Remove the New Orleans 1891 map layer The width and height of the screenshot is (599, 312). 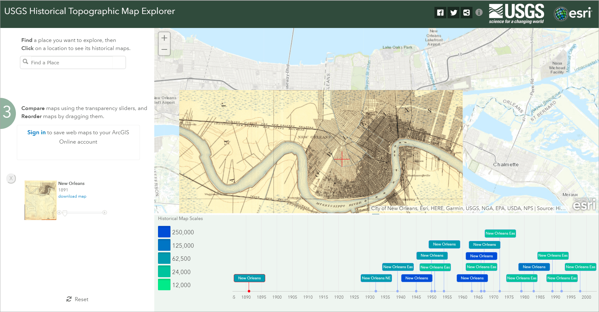click(x=11, y=178)
